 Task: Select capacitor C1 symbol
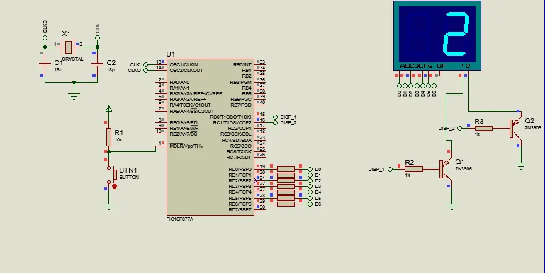point(45,64)
